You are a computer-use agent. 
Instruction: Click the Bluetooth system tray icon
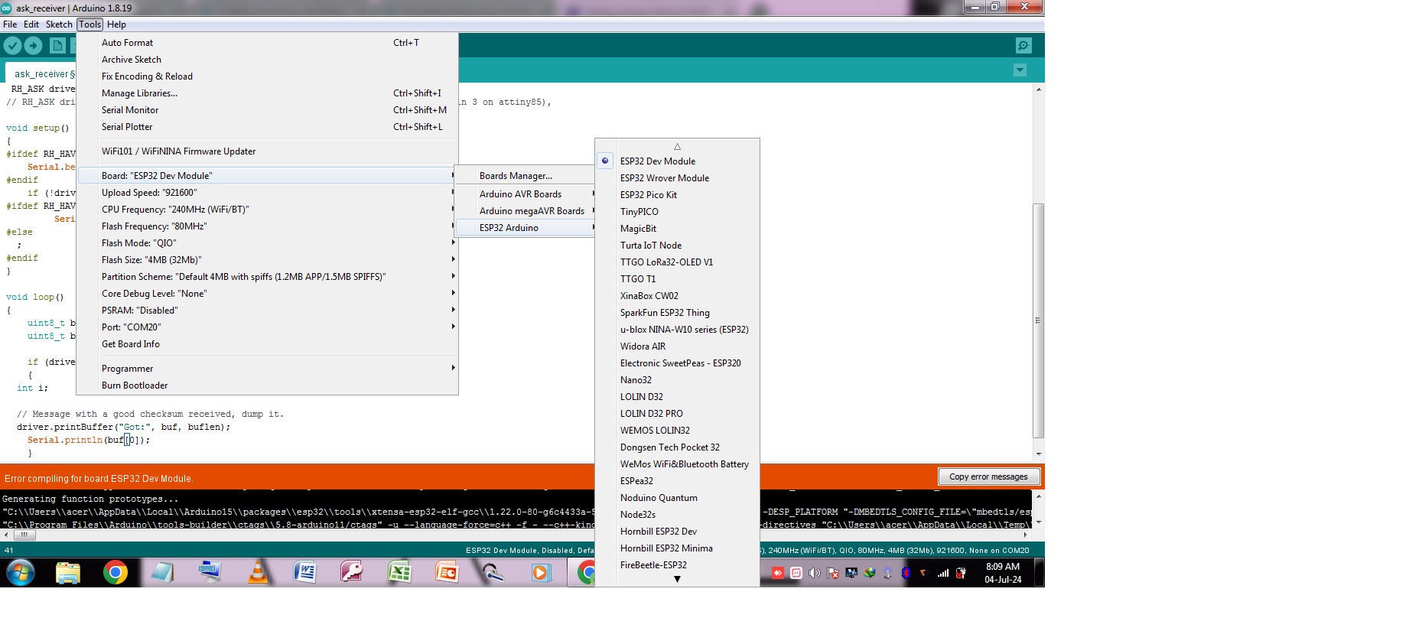tap(906, 573)
